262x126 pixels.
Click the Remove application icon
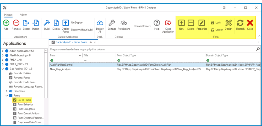16,23
